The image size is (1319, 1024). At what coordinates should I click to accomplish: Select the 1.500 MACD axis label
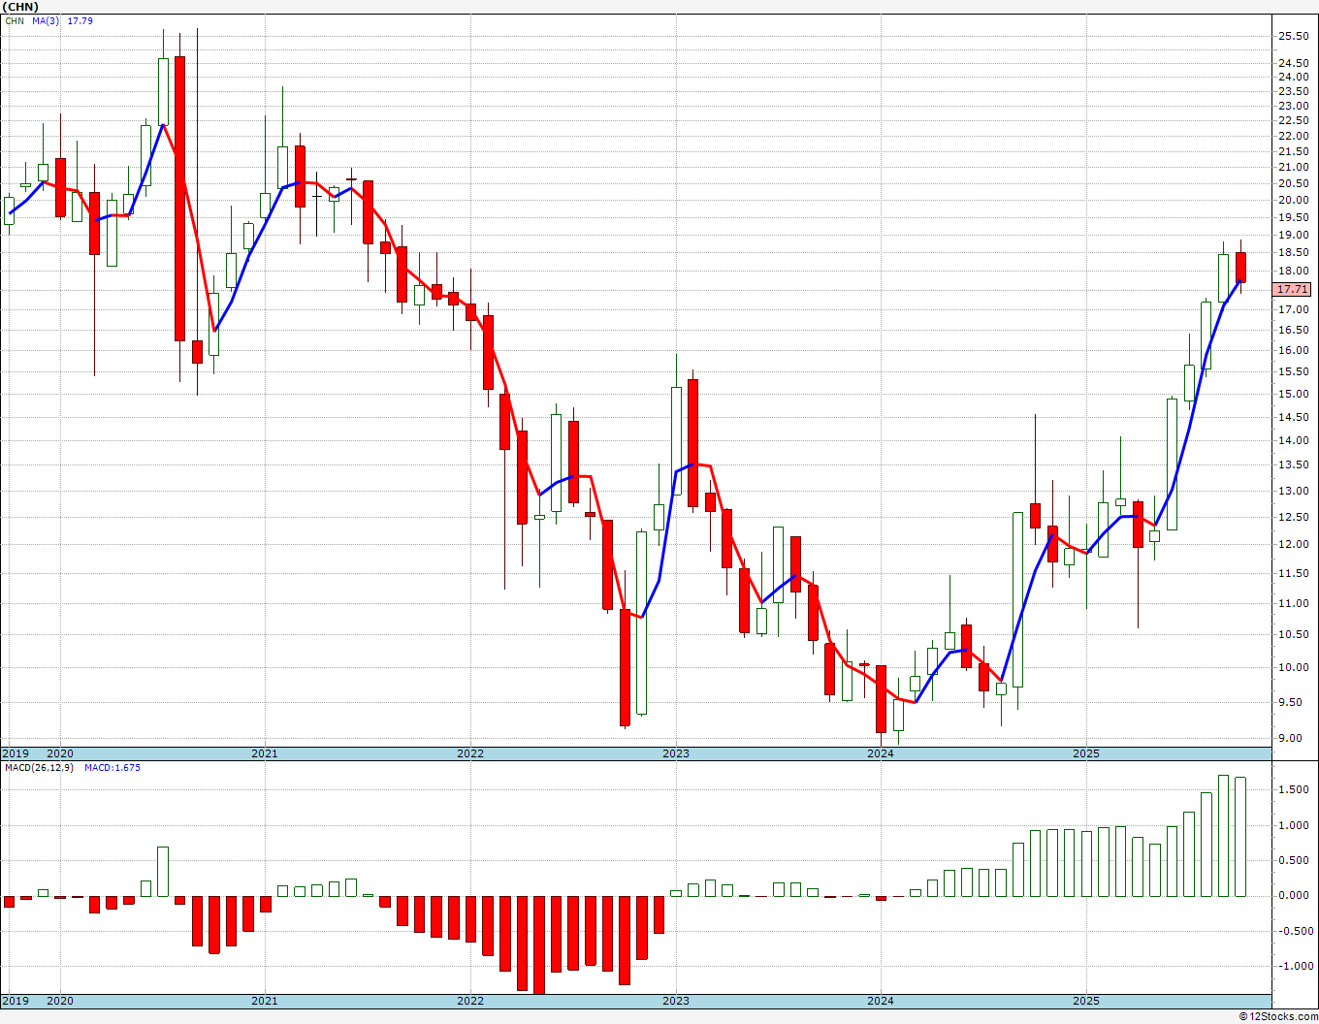click(x=1292, y=790)
